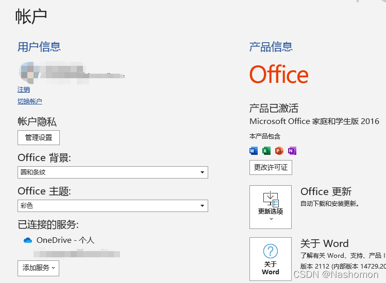The width and height of the screenshot is (386, 283).
Task: Click the 版本 2112 version text
Action: tap(343, 267)
